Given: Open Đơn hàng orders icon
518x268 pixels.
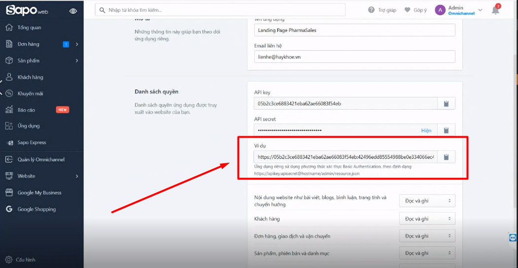Looking at the screenshot, I should tap(9, 44).
